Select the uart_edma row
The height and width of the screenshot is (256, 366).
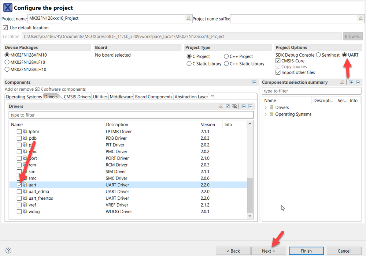click(x=128, y=192)
